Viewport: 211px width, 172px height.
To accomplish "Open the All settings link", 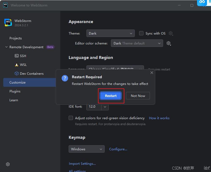I will (x=77, y=171).
